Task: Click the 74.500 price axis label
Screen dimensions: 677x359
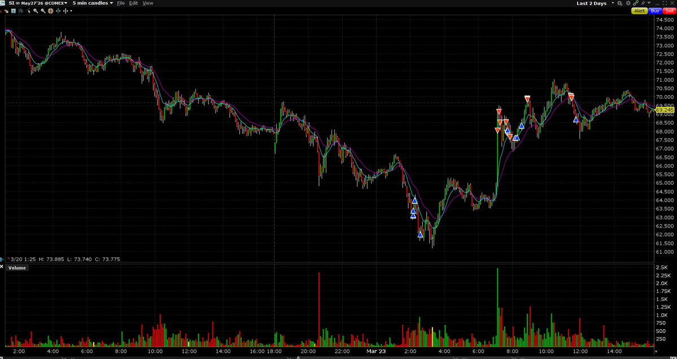Action: tap(665, 20)
